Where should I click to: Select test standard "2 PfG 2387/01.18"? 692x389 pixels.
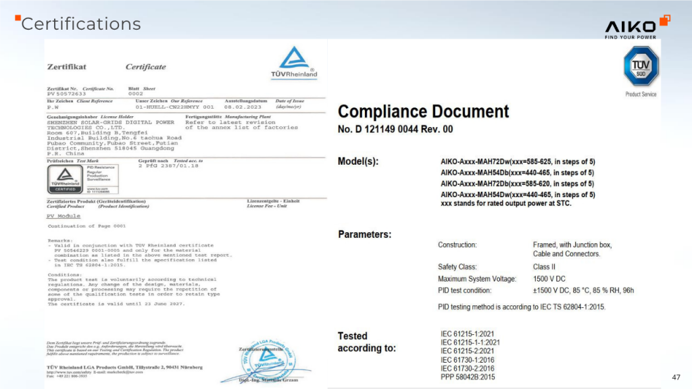pos(168,166)
